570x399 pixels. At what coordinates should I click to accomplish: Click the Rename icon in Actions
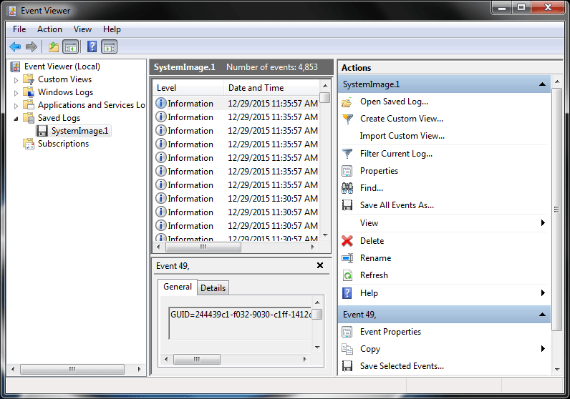point(347,258)
